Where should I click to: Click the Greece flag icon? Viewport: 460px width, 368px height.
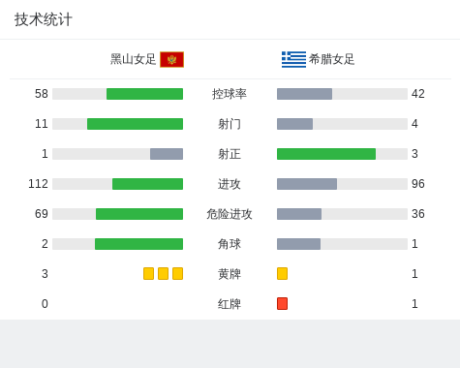293,59
